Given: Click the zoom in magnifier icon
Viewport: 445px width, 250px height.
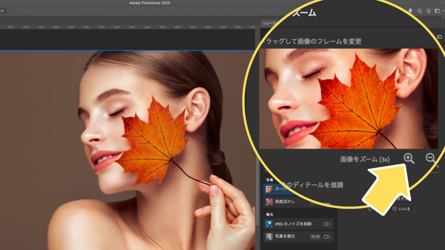Looking at the screenshot, I should [x=408, y=158].
